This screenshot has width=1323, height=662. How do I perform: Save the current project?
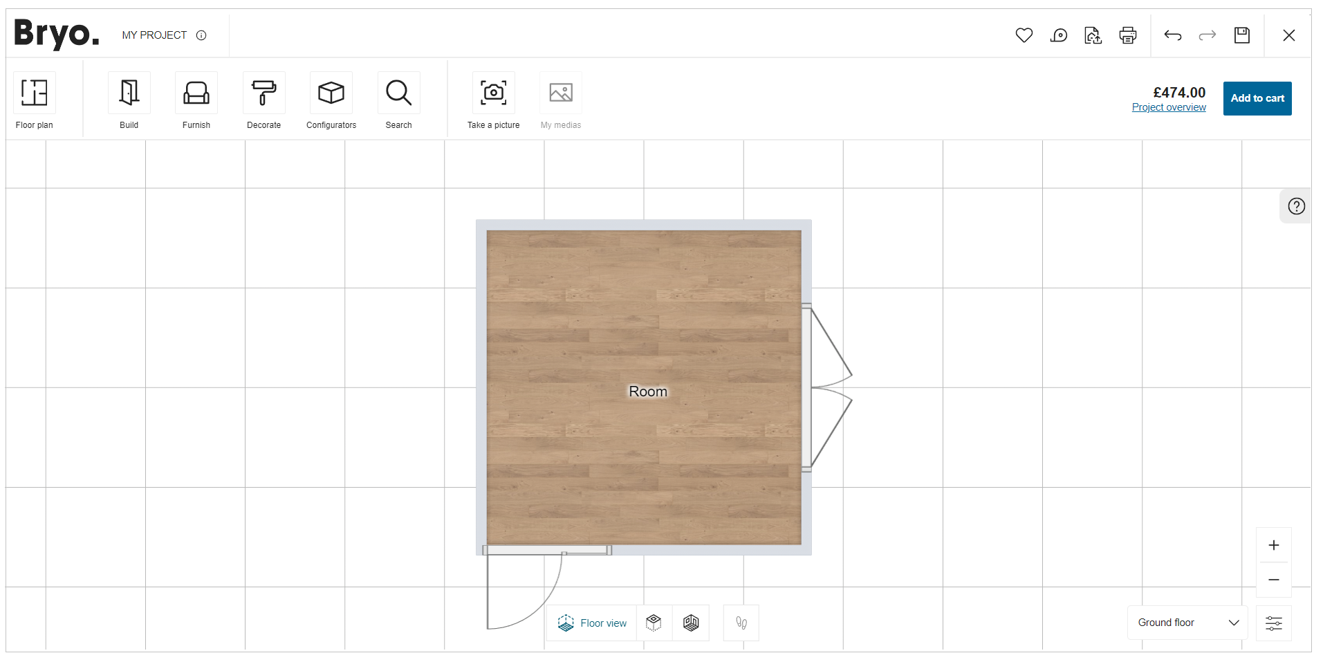click(1241, 35)
